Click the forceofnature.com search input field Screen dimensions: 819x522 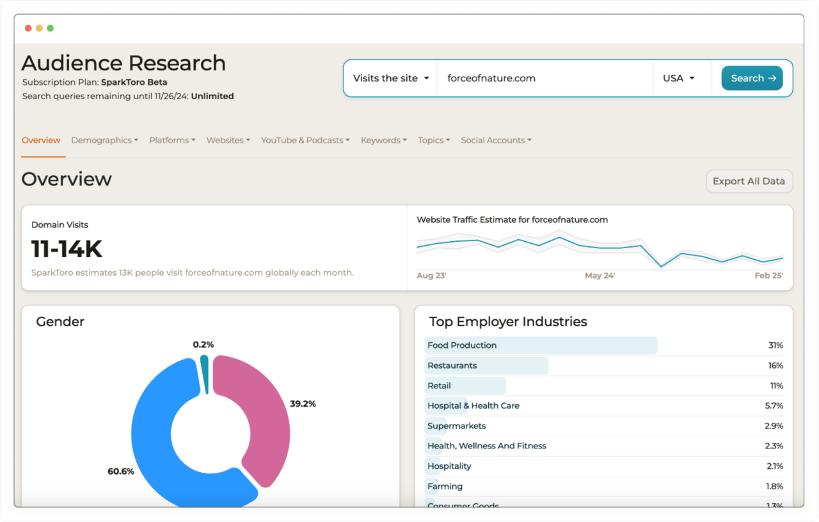544,78
